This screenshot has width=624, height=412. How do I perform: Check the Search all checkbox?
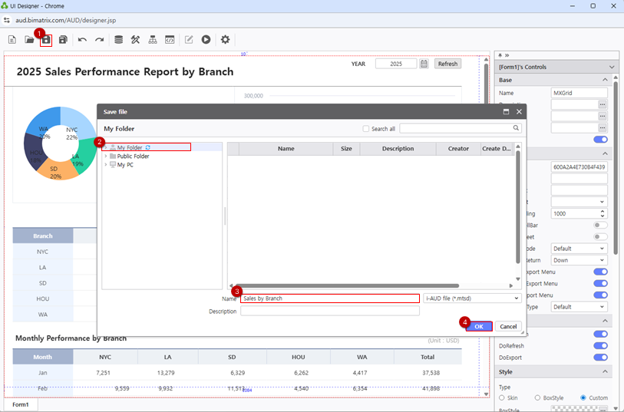366,129
